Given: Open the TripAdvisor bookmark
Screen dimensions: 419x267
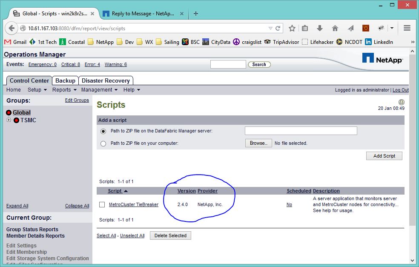Looking at the screenshot, I should tap(281, 42).
